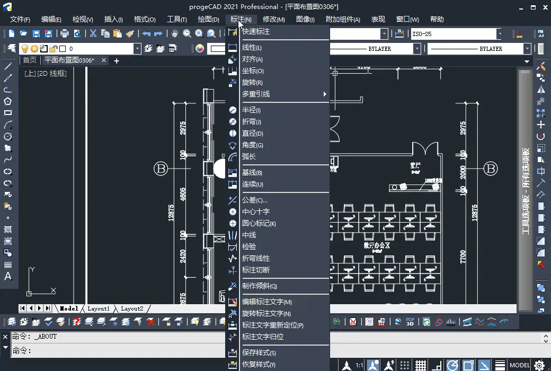The width and height of the screenshot is (551, 371).
Task: Expand the layer dropdown list
Action: (x=138, y=49)
